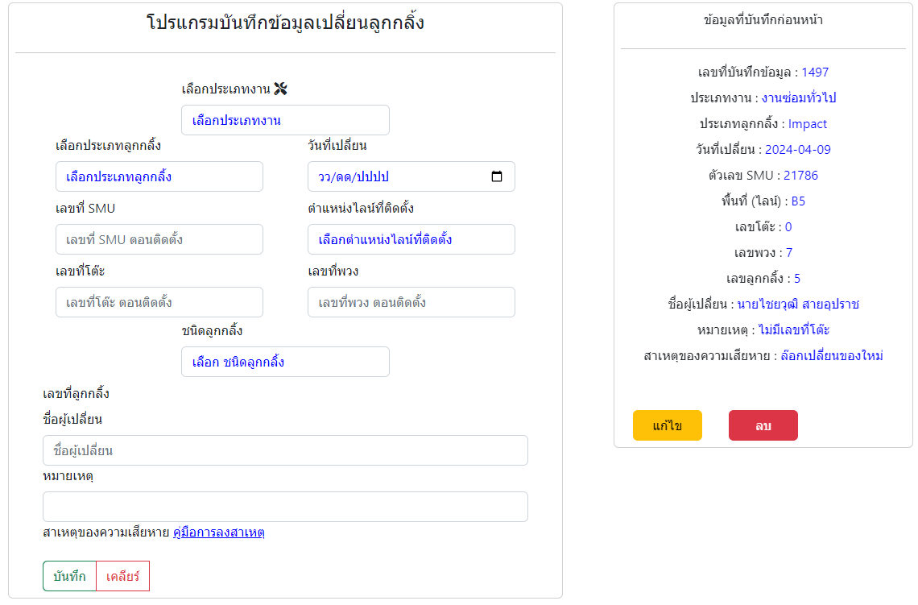This screenshot has width=918, height=605.
Task: Expand the เลือกประเภทลูกกลิ้ง dropdown
Action: [159, 176]
